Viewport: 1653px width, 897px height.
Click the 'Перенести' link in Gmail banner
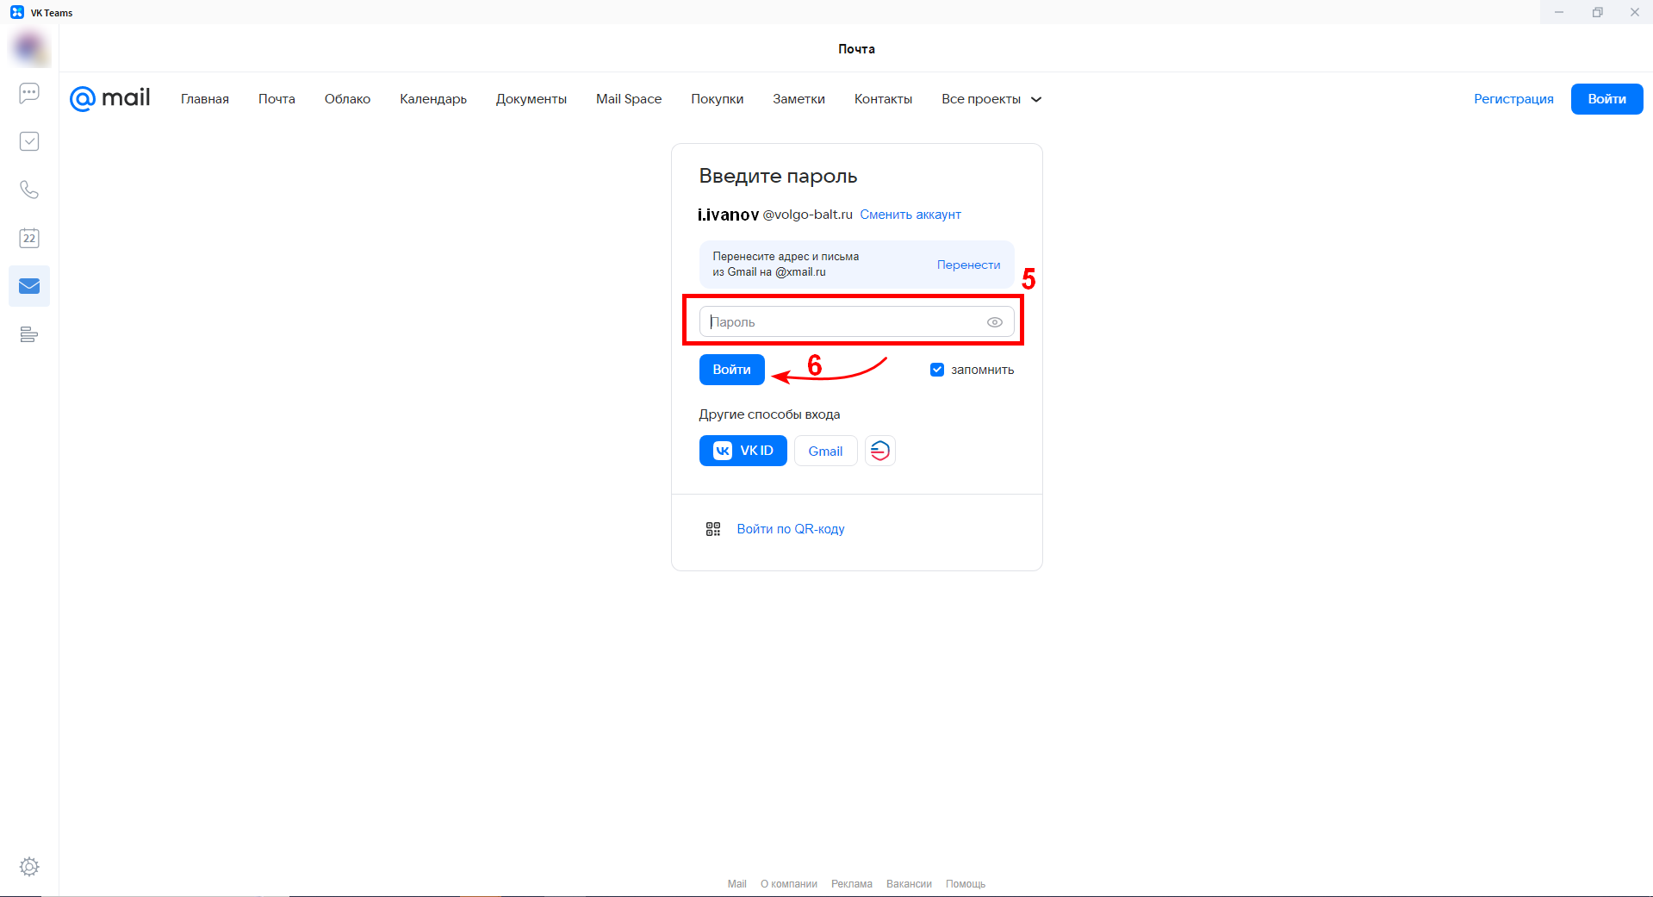coord(968,265)
